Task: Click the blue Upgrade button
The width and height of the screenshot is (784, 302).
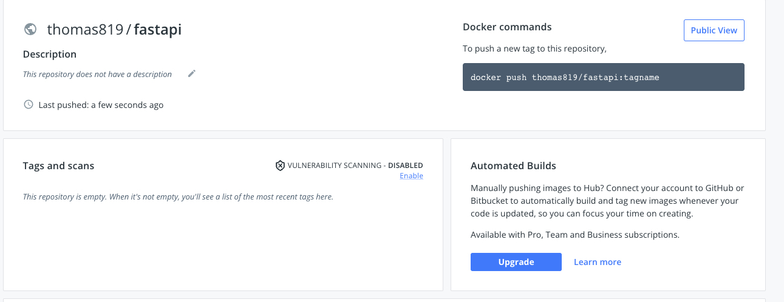Action: (516, 262)
